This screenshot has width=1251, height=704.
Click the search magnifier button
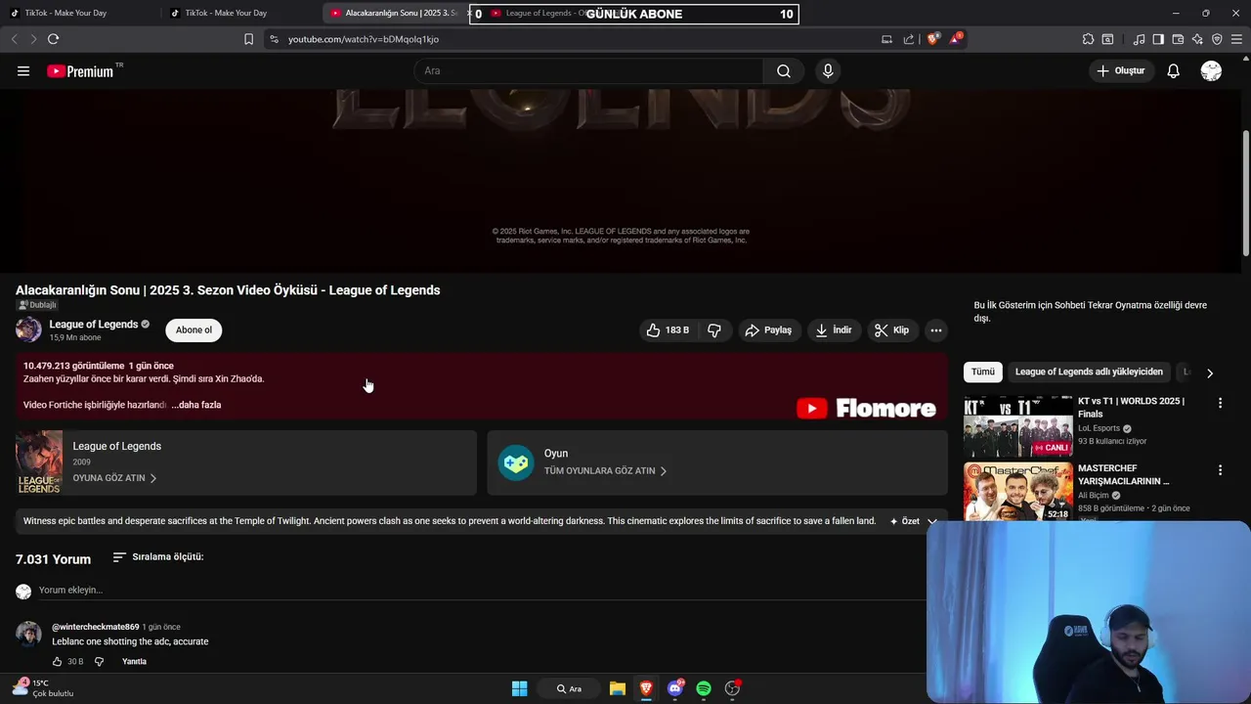point(784,71)
